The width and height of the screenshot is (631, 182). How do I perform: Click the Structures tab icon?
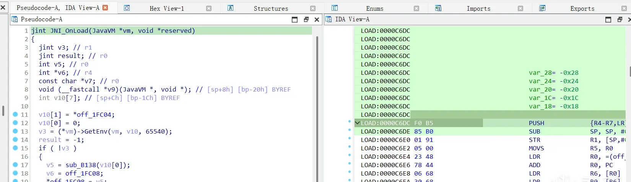[231, 8]
